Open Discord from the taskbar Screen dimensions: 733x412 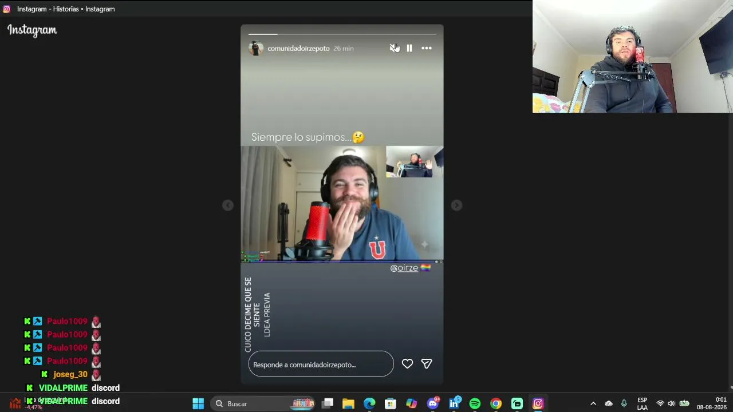point(433,404)
